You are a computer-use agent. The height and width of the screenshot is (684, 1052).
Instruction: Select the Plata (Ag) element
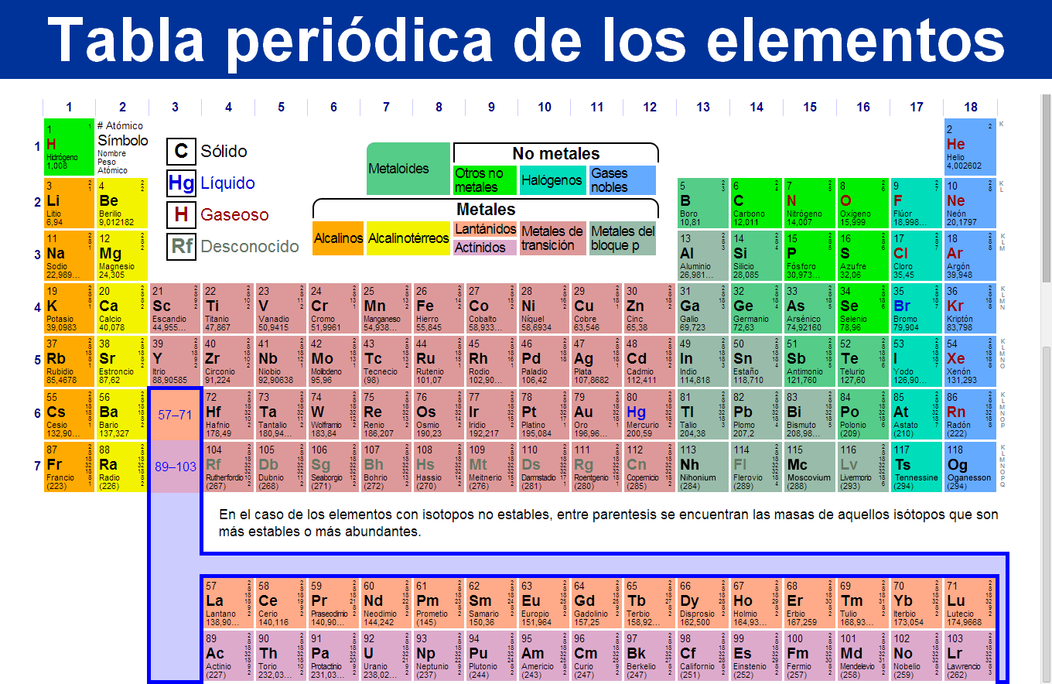(x=596, y=360)
